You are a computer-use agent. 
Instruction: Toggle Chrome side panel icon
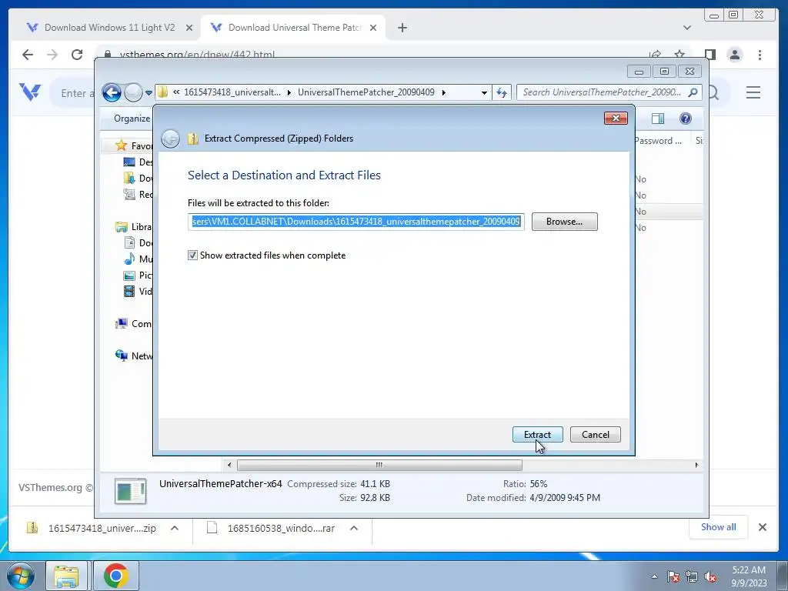[710, 55]
